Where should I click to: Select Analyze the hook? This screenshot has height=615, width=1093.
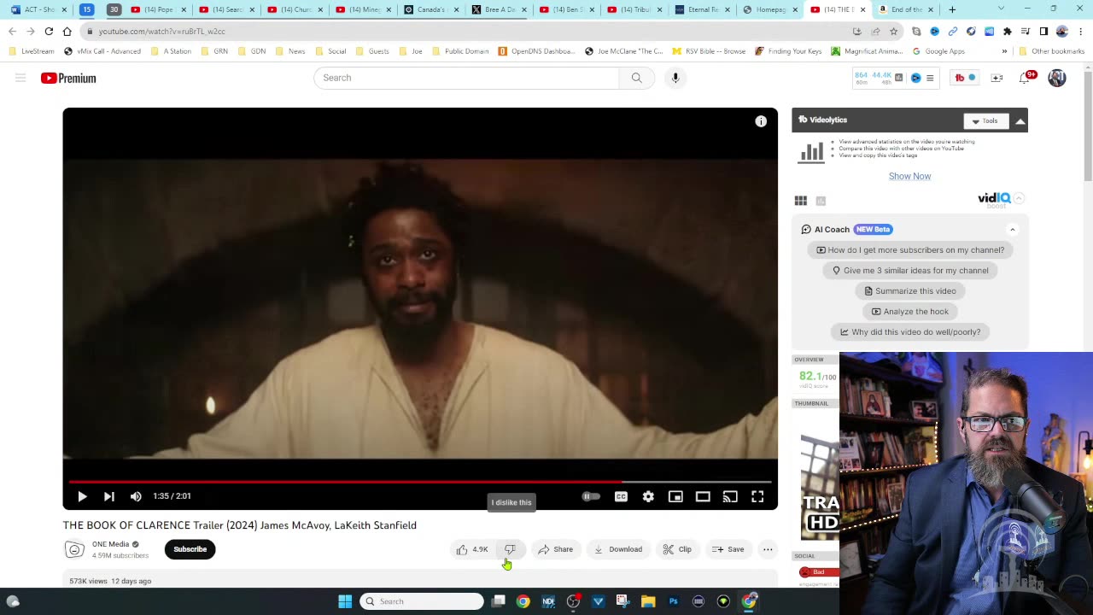pos(910,312)
